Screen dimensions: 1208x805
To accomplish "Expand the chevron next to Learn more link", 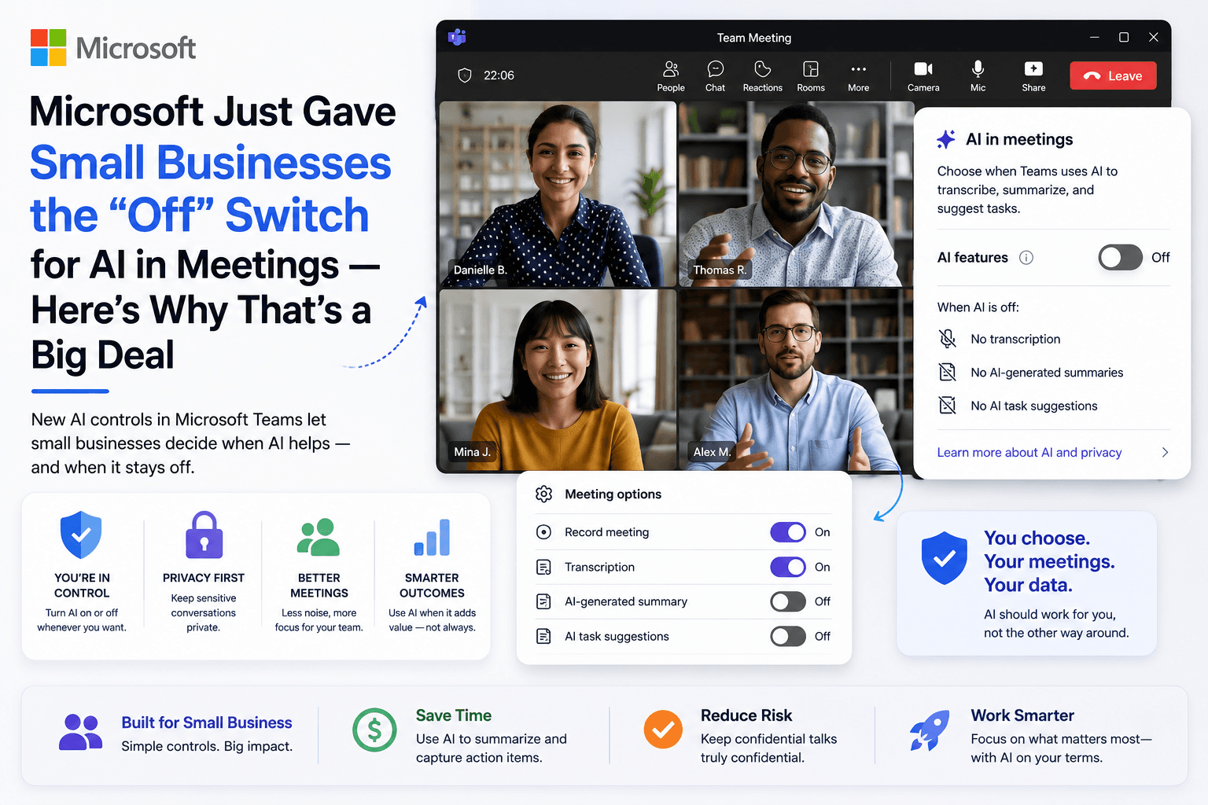I will [1165, 452].
